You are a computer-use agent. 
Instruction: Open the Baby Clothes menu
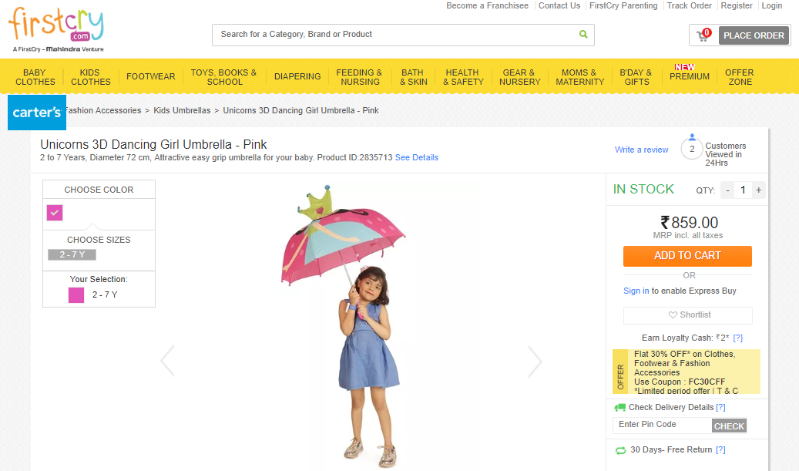click(x=35, y=77)
